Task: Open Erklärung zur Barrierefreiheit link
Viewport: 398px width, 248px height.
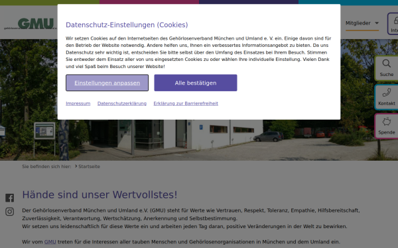Action: (x=186, y=104)
